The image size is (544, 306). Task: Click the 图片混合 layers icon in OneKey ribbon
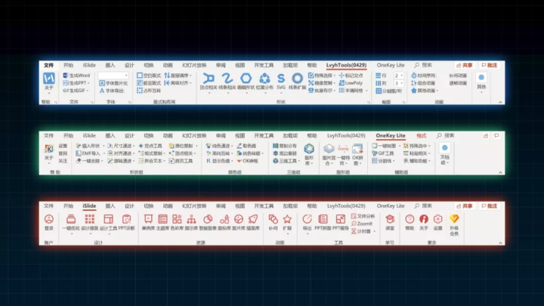pos(329,149)
